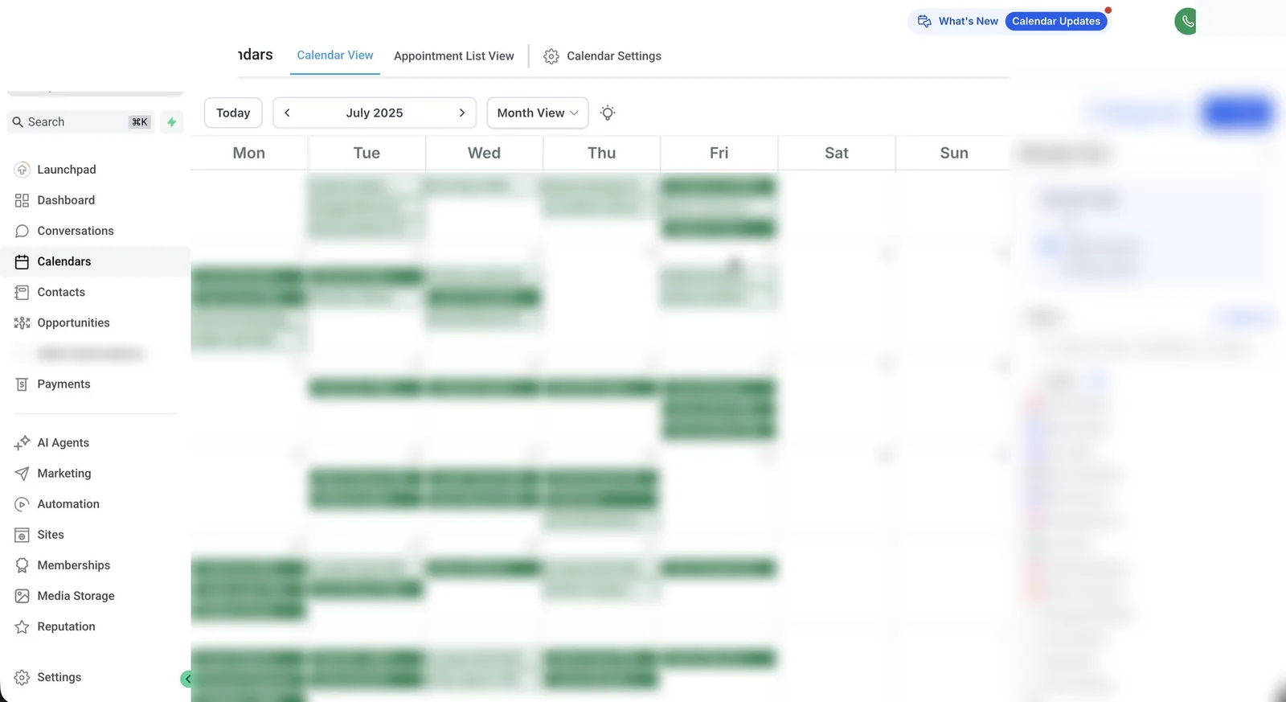The width and height of the screenshot is (1286, 702).
Task: Open AI Agents sparkle icon
Action: pos(22,443)
